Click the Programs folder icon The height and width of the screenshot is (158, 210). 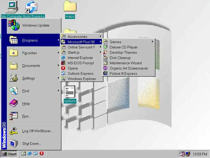pos(14,40)
